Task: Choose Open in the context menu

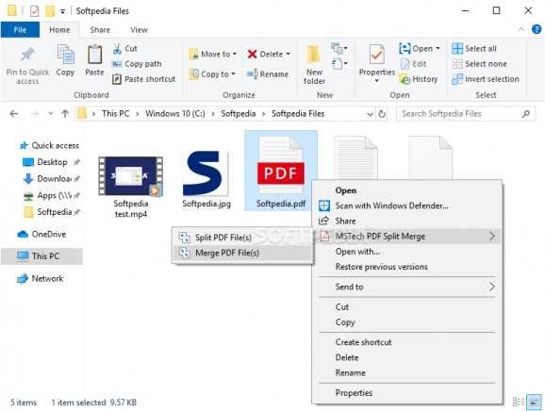Action: [407, 190]
